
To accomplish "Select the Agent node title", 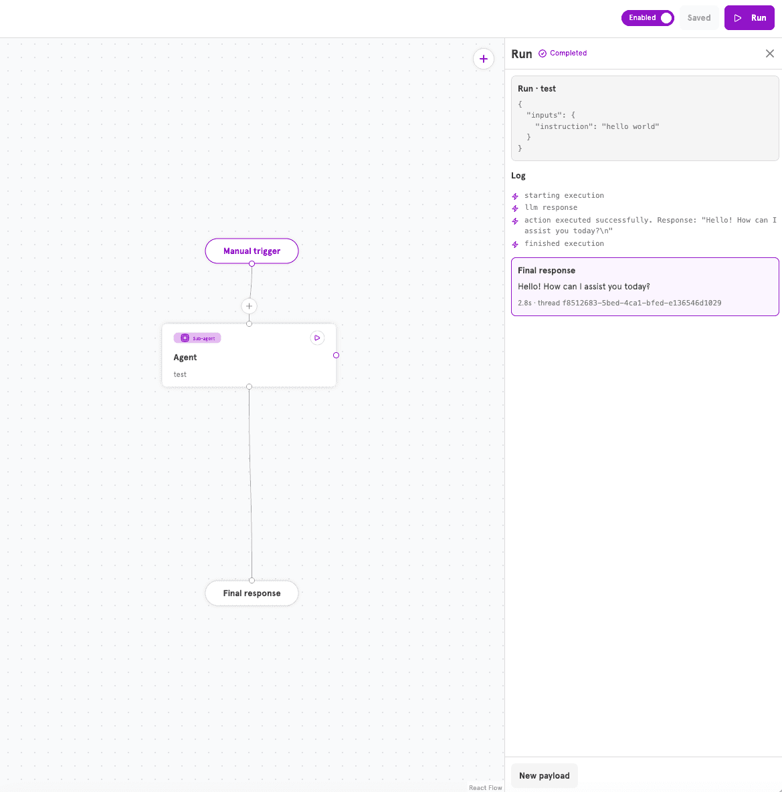I will [x=185, y=357].
